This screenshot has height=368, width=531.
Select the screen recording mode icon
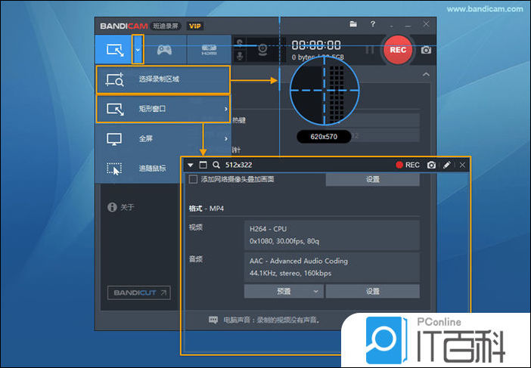[x=115, y=50]
